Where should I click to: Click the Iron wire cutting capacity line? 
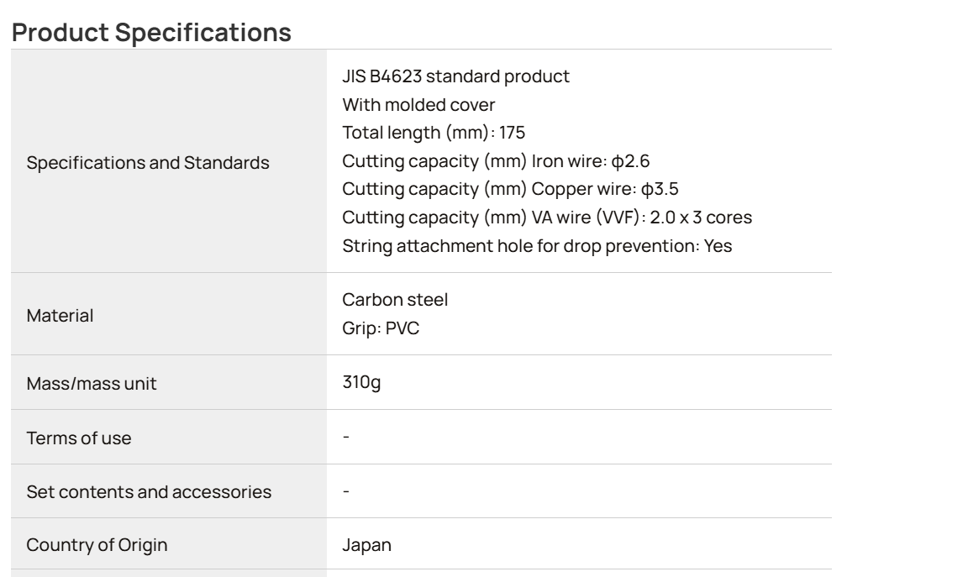pos(496,161)
